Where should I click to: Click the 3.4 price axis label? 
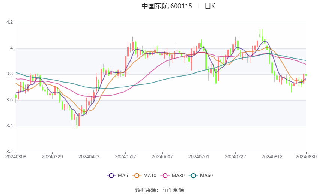(9, 126)
